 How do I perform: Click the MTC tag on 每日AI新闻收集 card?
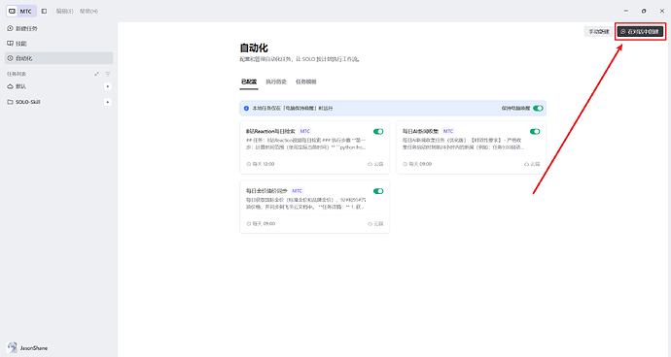(x=448, y=131)
